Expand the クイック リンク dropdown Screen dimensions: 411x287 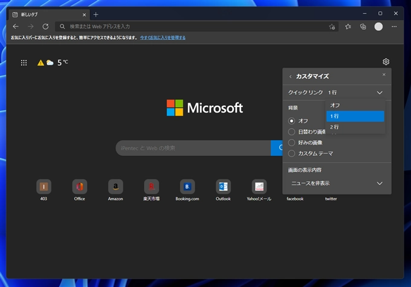[x=355, y=92]
